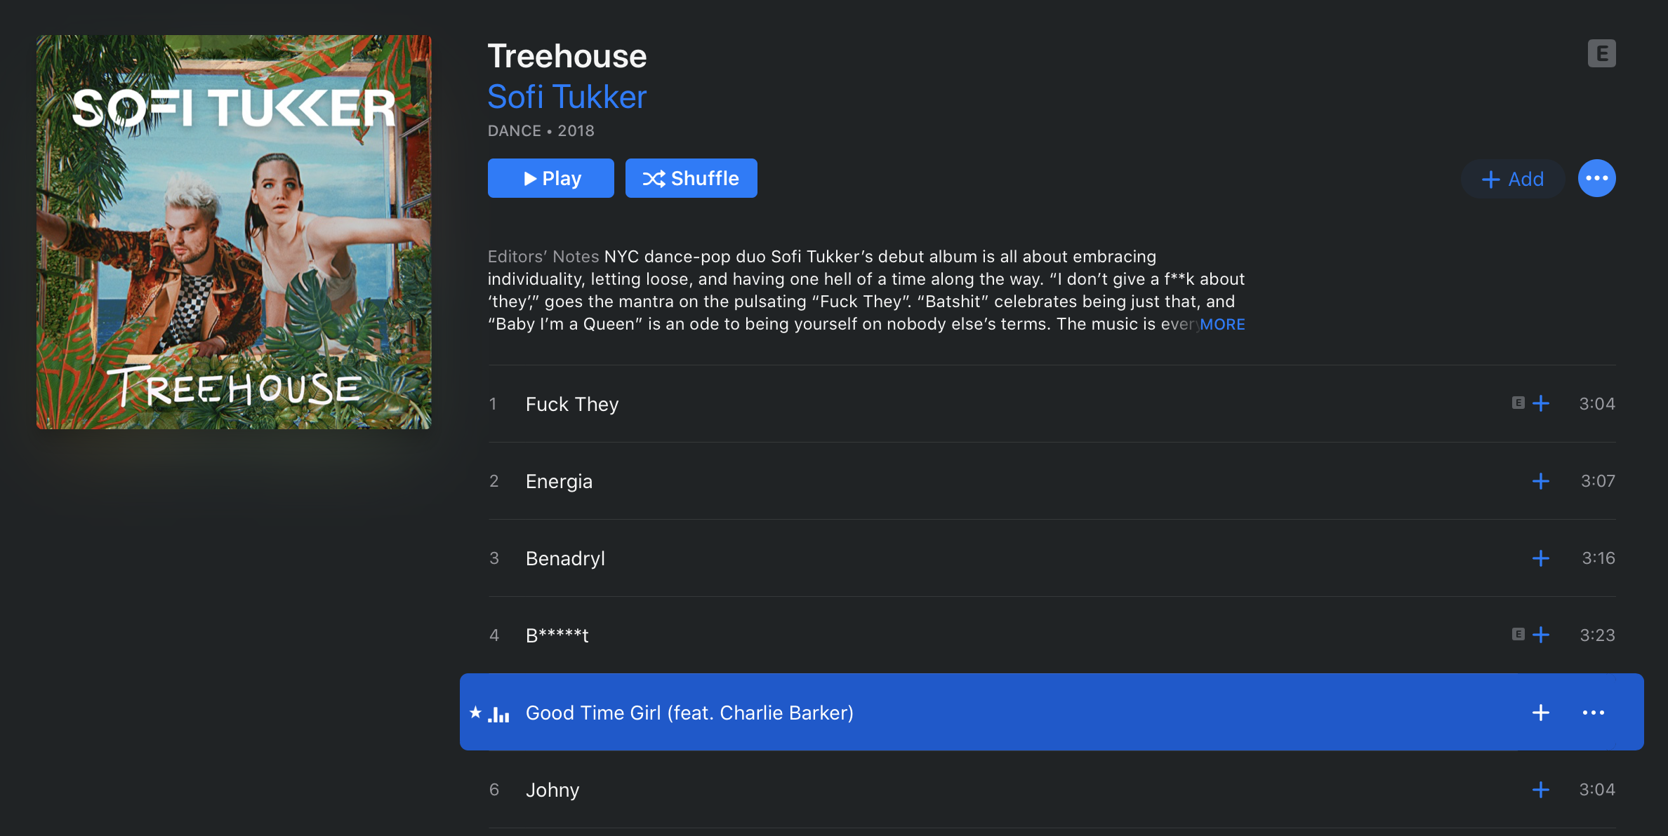Click the album explicit badge
1668x836 pixels.
tap(1601, 53)
